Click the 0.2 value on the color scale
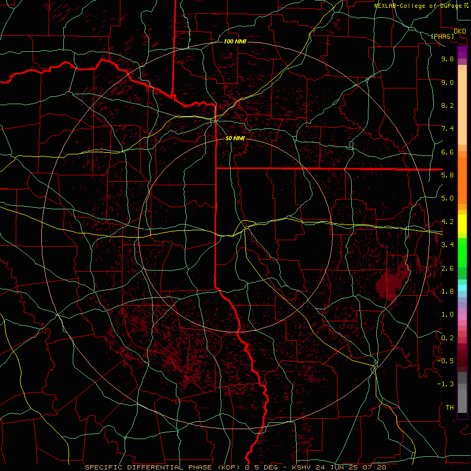This screenshot has width=471, height=471. click(x=447, y=338)
